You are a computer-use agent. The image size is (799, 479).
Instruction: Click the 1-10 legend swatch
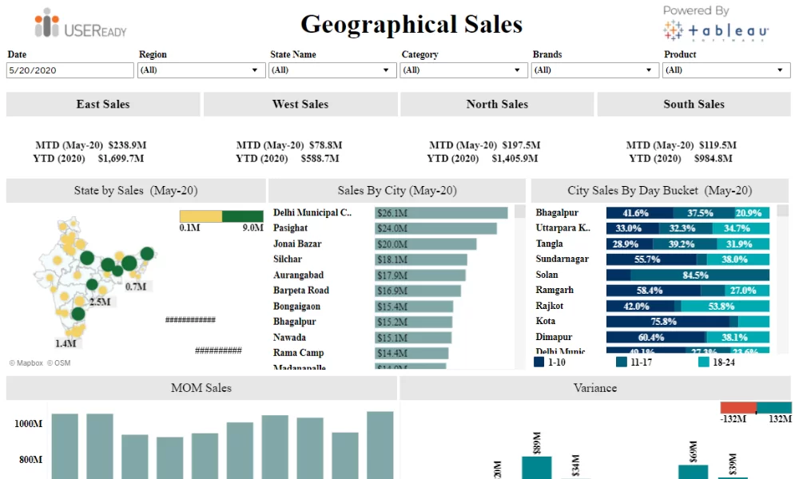pos(539,362)
